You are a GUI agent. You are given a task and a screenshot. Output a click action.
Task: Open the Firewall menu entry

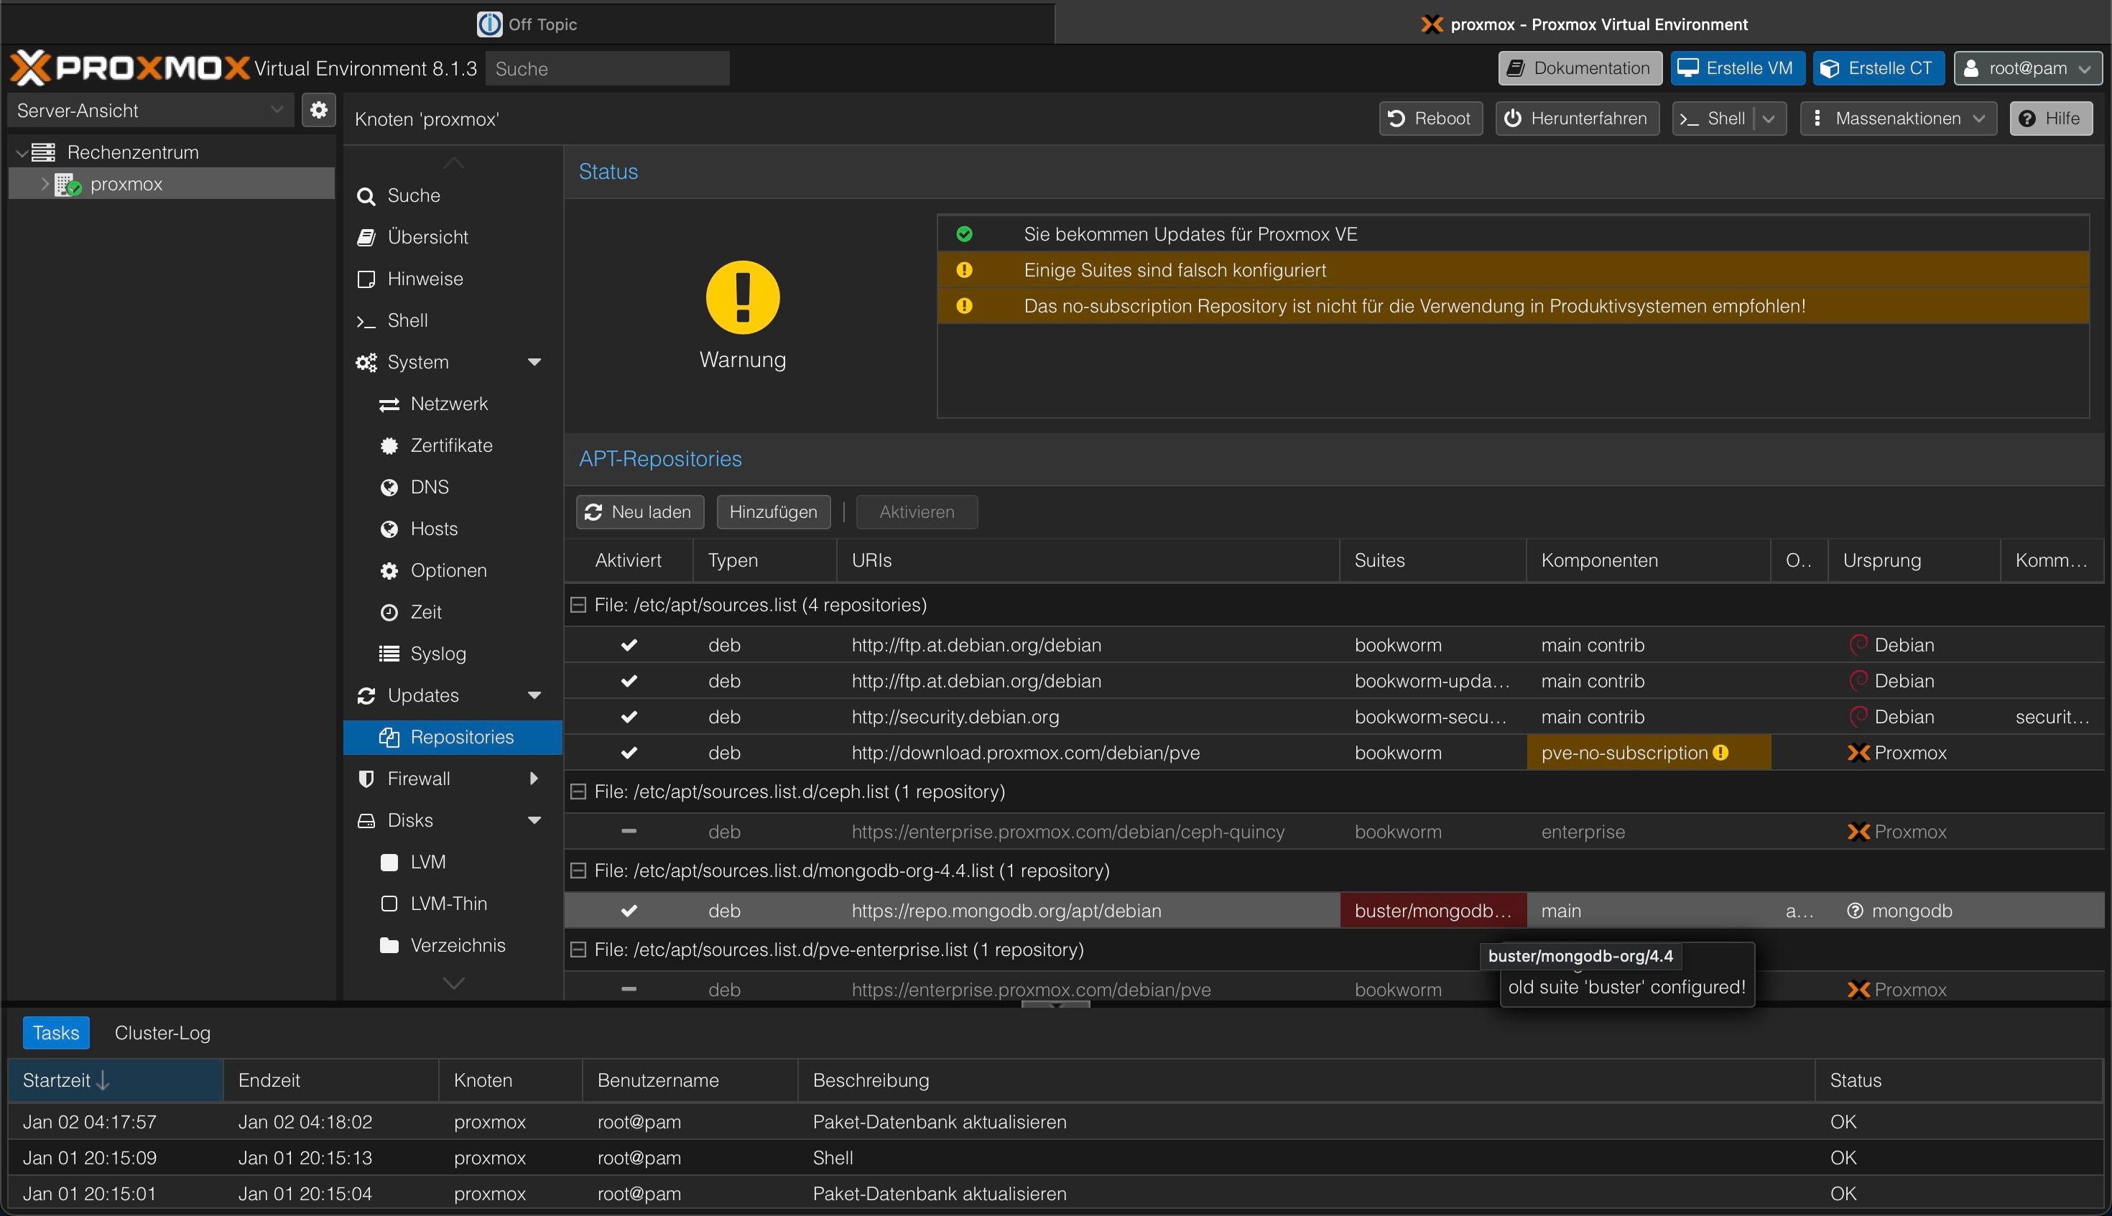pos(418,779)
